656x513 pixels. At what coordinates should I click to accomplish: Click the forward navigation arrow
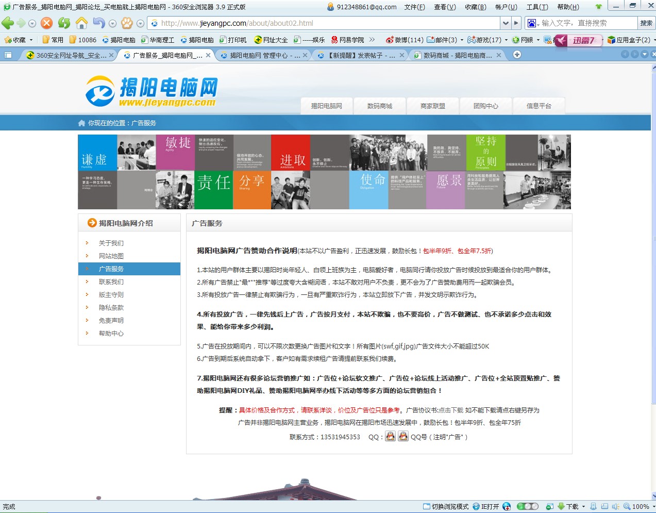[x=21, y=23]
